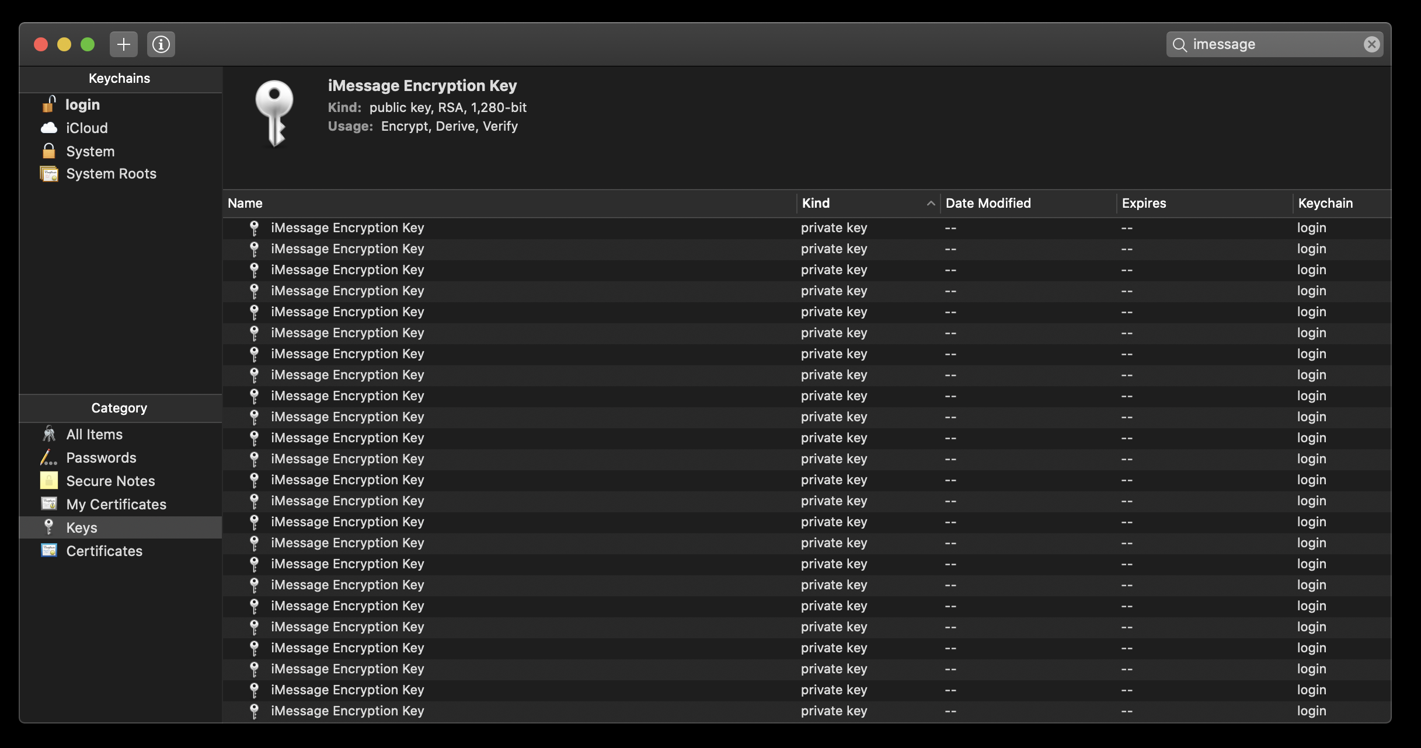
Task: Click the yellow note icon beside Secure Notes
Action: click(x=49, y=480)
